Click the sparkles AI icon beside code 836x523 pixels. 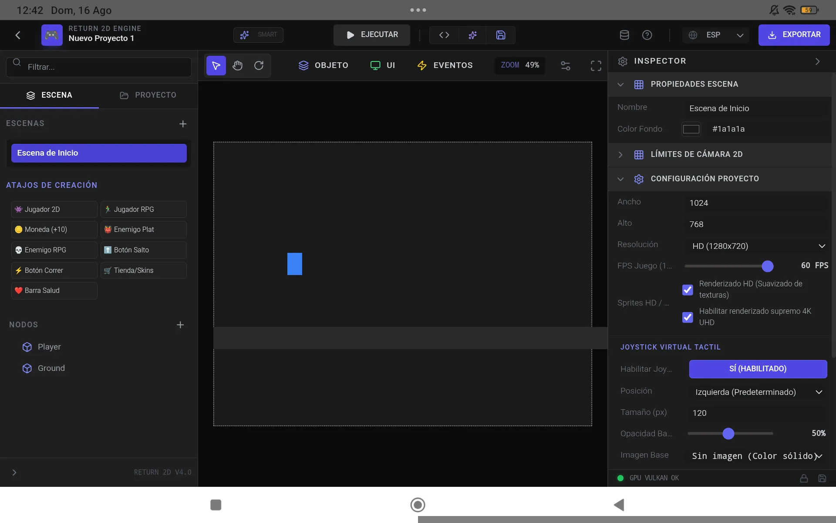472,35
